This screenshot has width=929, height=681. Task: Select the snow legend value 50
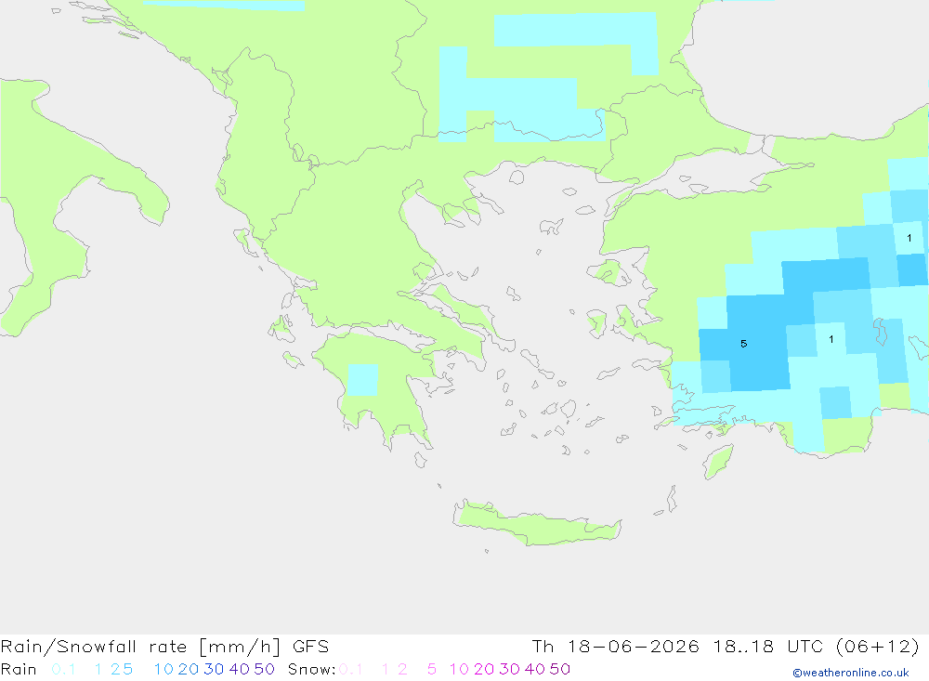point(560,669)
